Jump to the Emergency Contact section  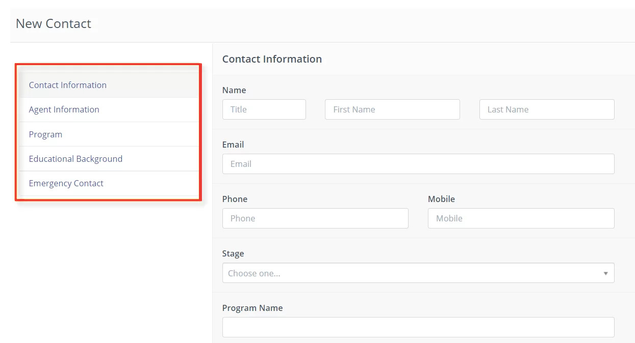pyautogui.click(x=66, y=183)
